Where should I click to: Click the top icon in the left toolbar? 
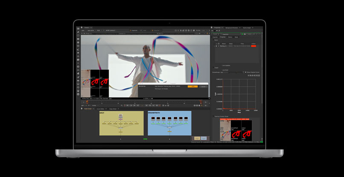[78, 29]
